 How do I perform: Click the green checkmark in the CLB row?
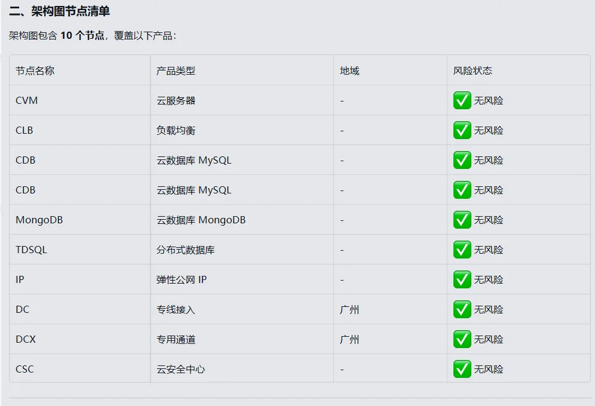click(x=462, y=130)
